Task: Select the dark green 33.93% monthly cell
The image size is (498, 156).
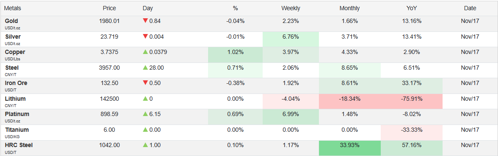Action: (349, 148)
